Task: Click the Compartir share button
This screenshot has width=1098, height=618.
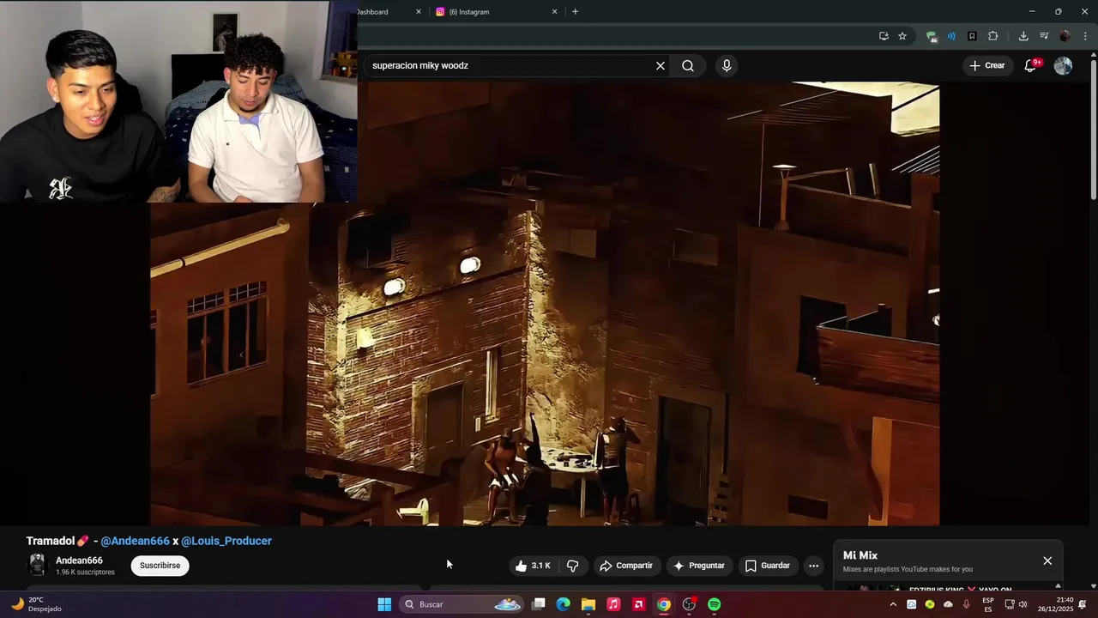Action: tap(626, 566)
